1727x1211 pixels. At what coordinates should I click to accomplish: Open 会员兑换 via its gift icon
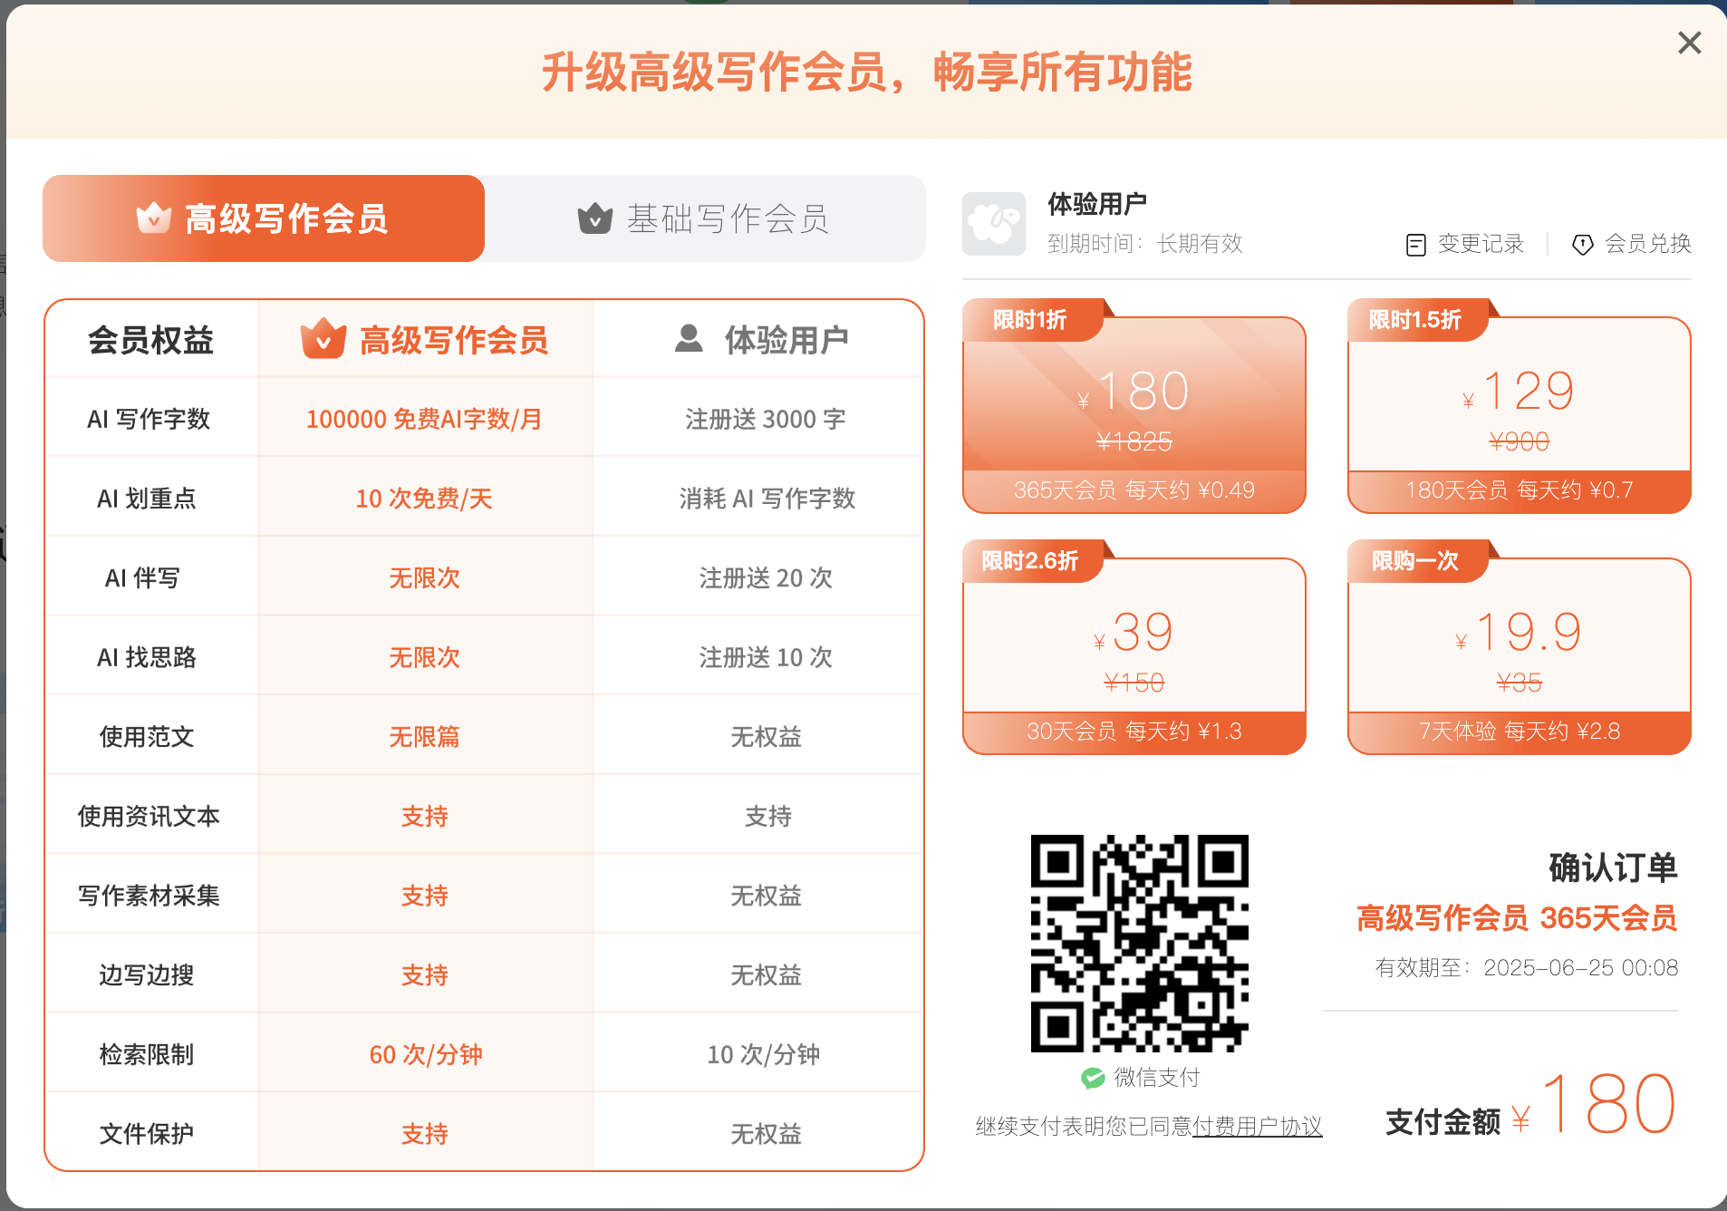click(x=1582, y=244)
